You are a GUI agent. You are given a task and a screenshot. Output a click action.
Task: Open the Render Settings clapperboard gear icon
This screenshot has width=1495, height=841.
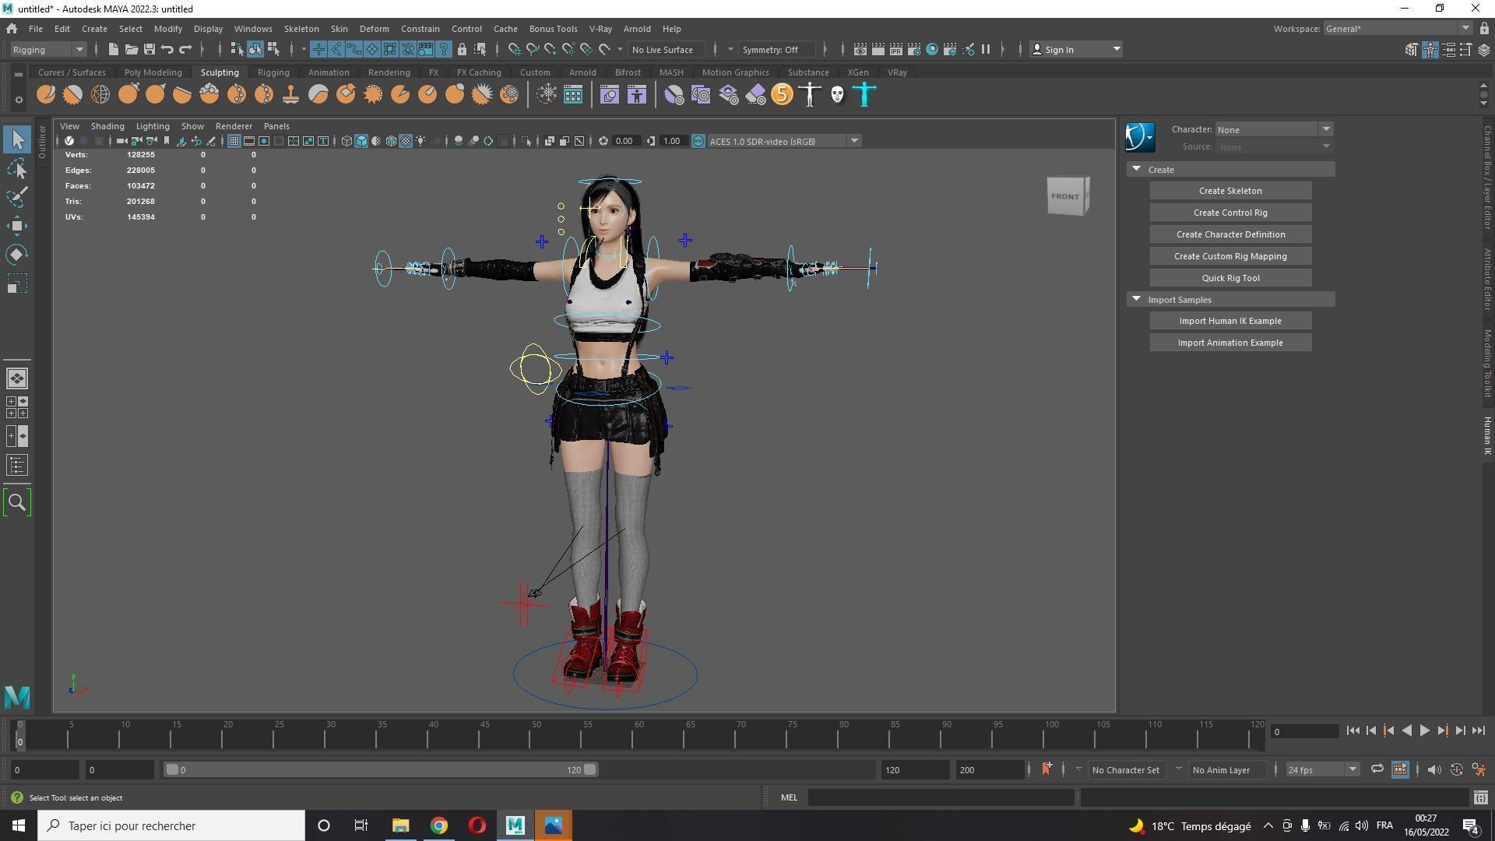tap(914, 49)
